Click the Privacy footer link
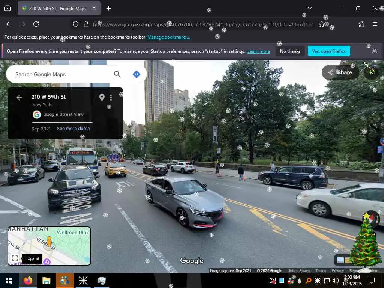This screenshot has height=288, width=384. [x=338, y=271]
